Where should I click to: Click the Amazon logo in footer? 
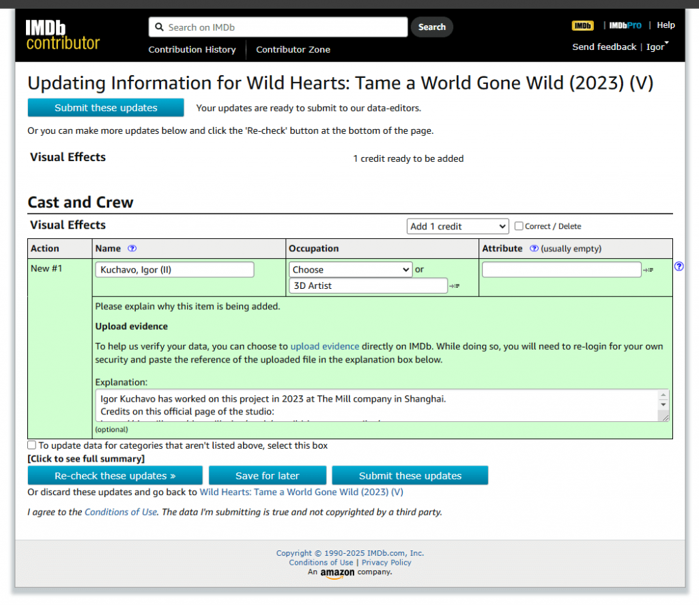[337, 574]
